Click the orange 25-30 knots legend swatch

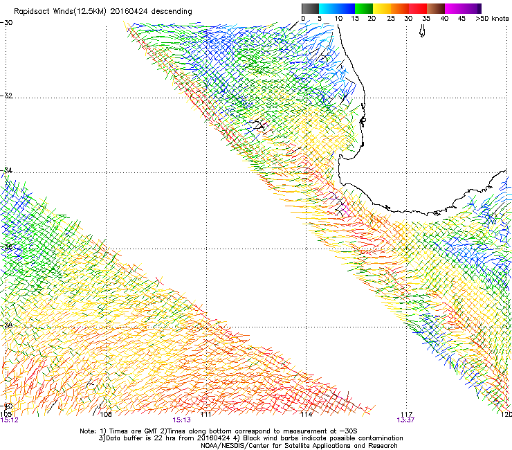(400, 8)
